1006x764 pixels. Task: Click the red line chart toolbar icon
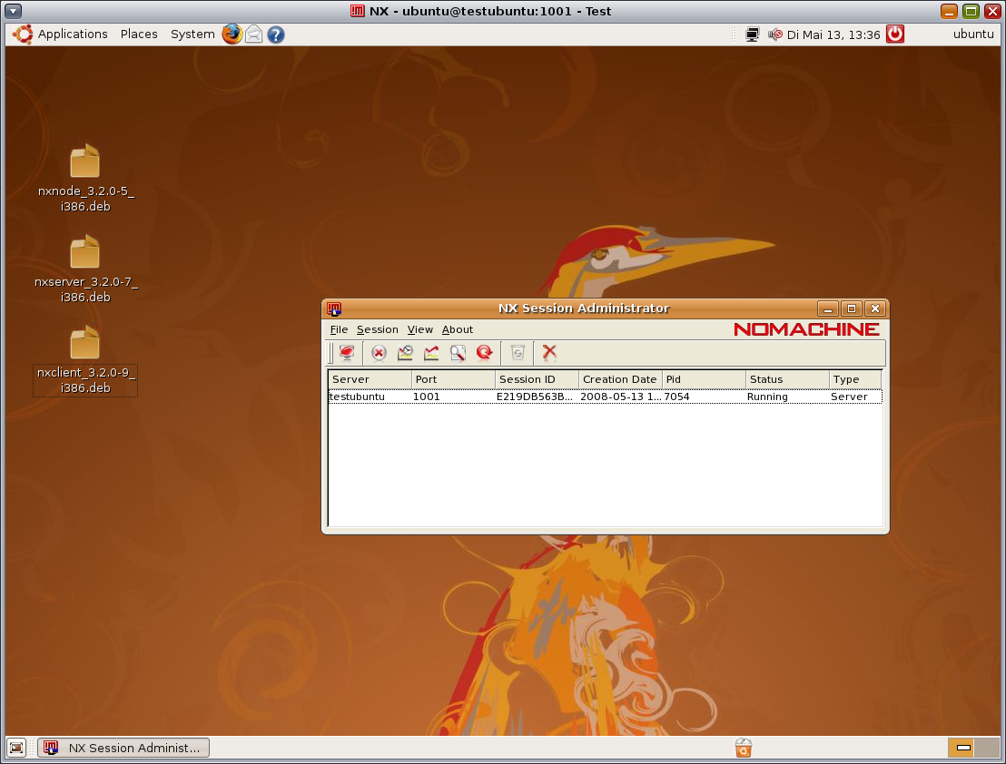tap(431, 353)
